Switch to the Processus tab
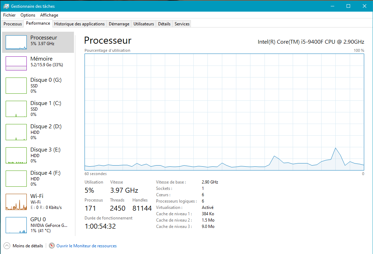 (13, 24)
